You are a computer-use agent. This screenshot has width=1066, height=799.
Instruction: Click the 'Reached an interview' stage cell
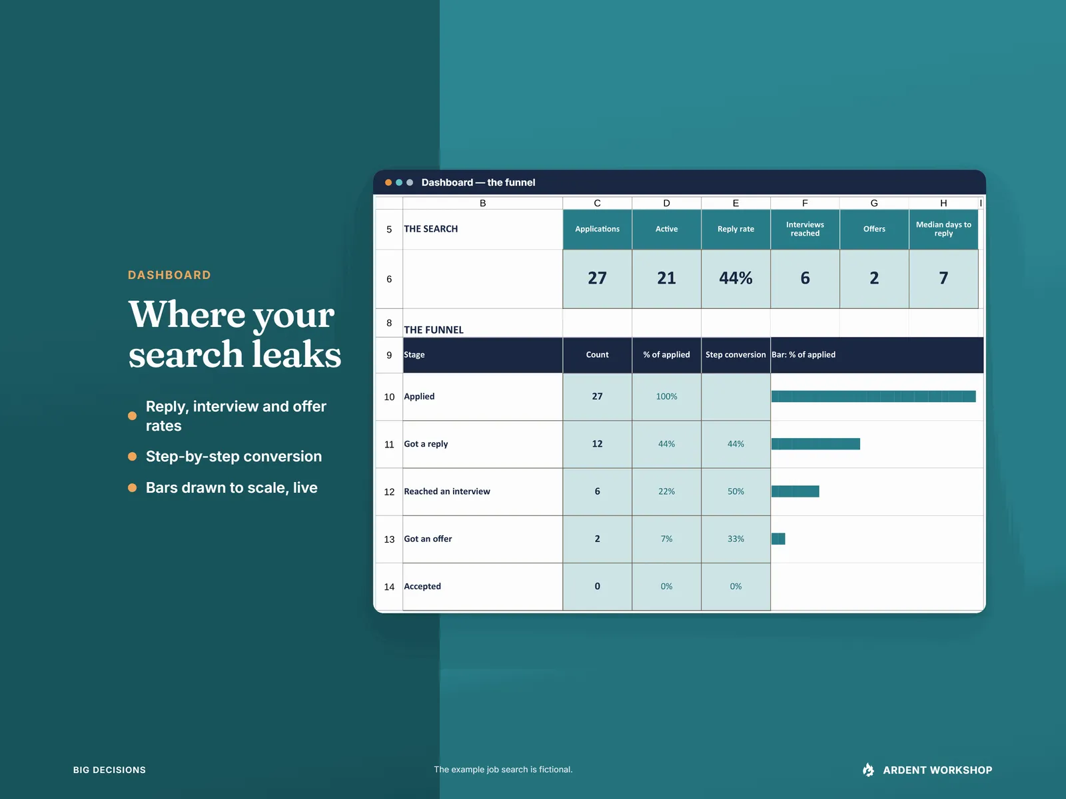pos(483,492)
